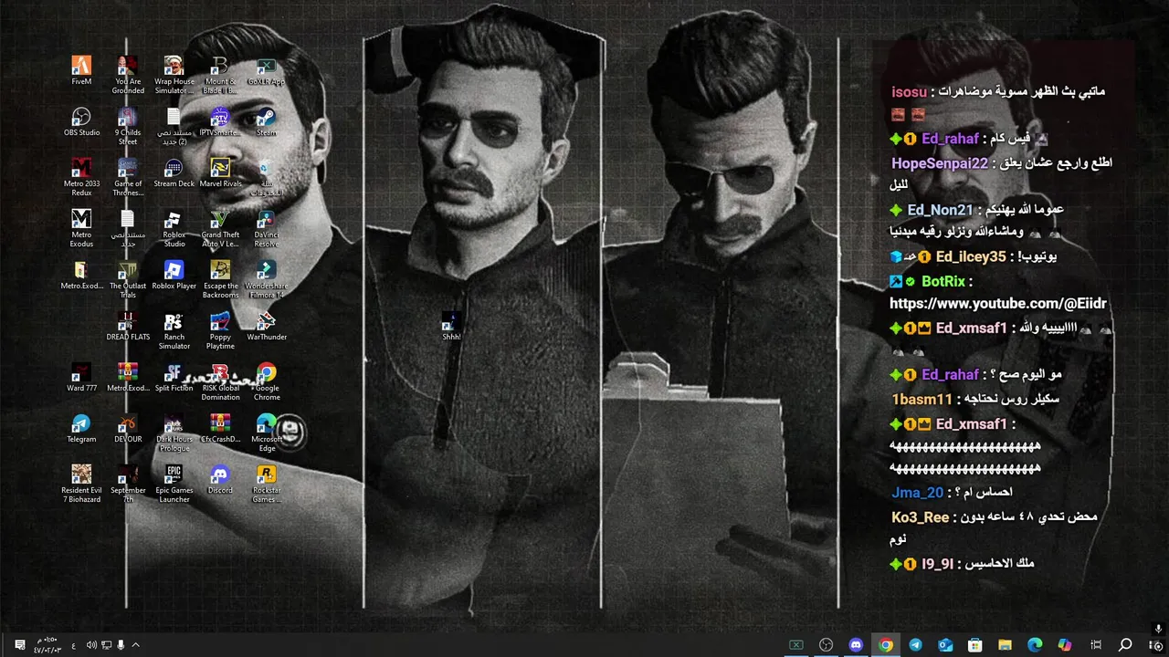Click the YouTube link in BotRix's chat message
The image size is (1169, 657).
tap(998, 304)
